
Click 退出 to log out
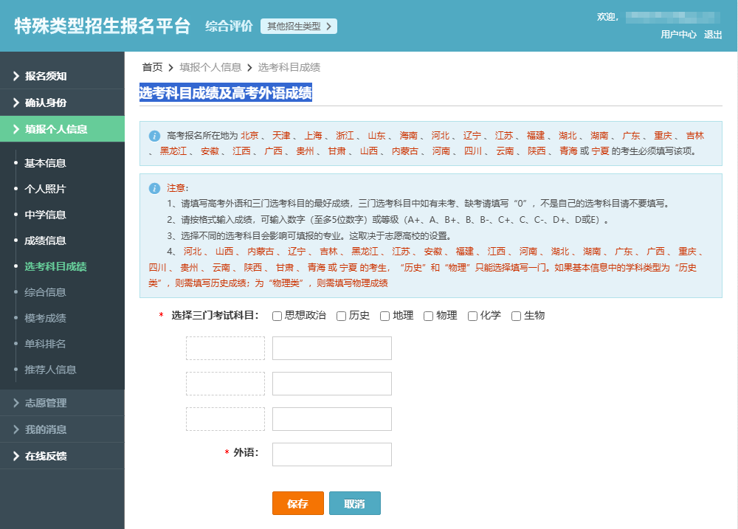pos(713,35)
